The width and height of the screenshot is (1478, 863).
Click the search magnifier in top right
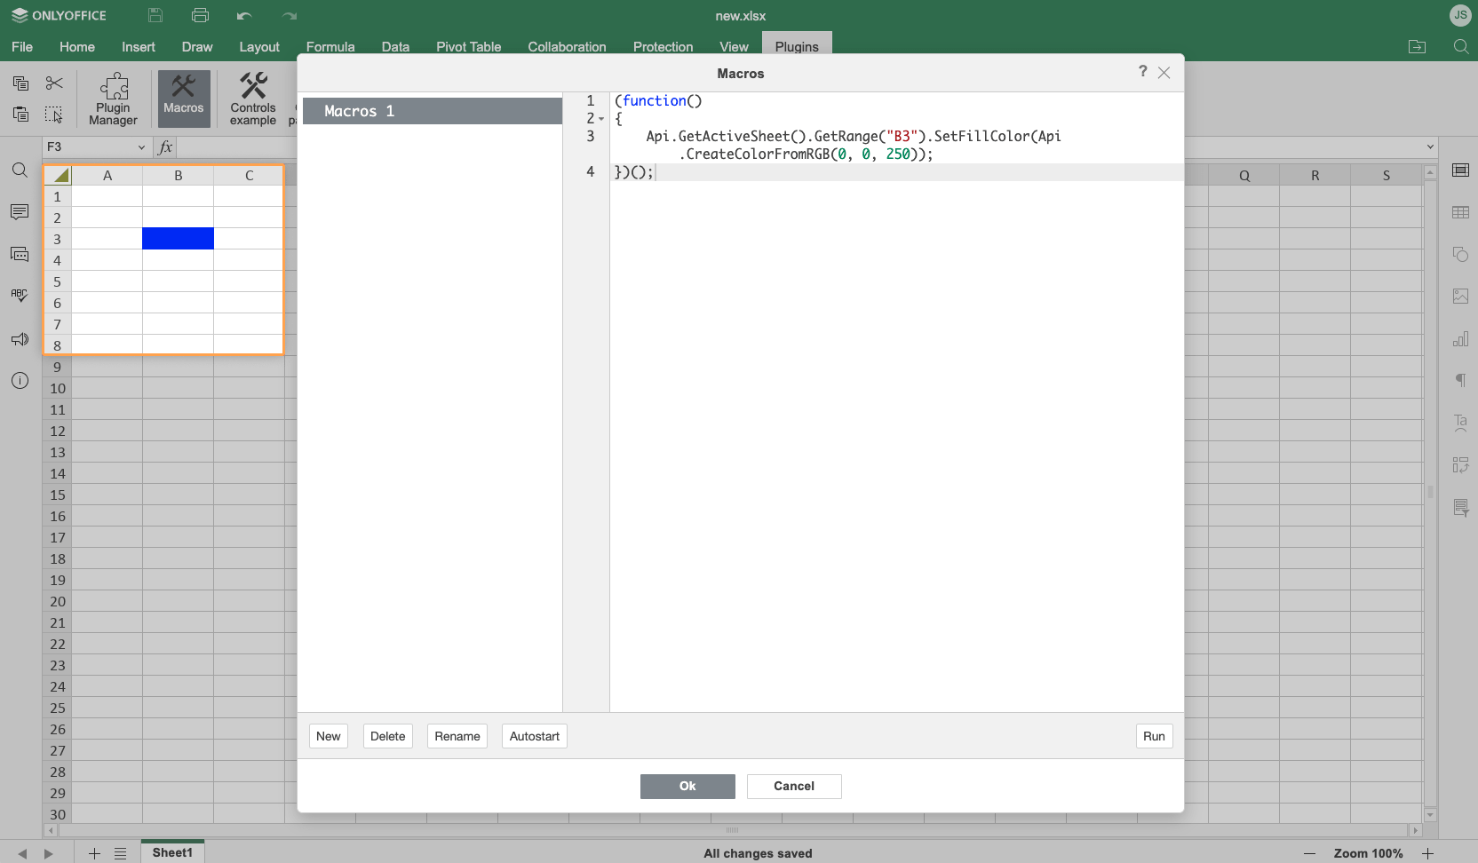1460,46
